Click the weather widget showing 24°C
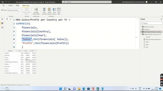 tap(6, 89)
